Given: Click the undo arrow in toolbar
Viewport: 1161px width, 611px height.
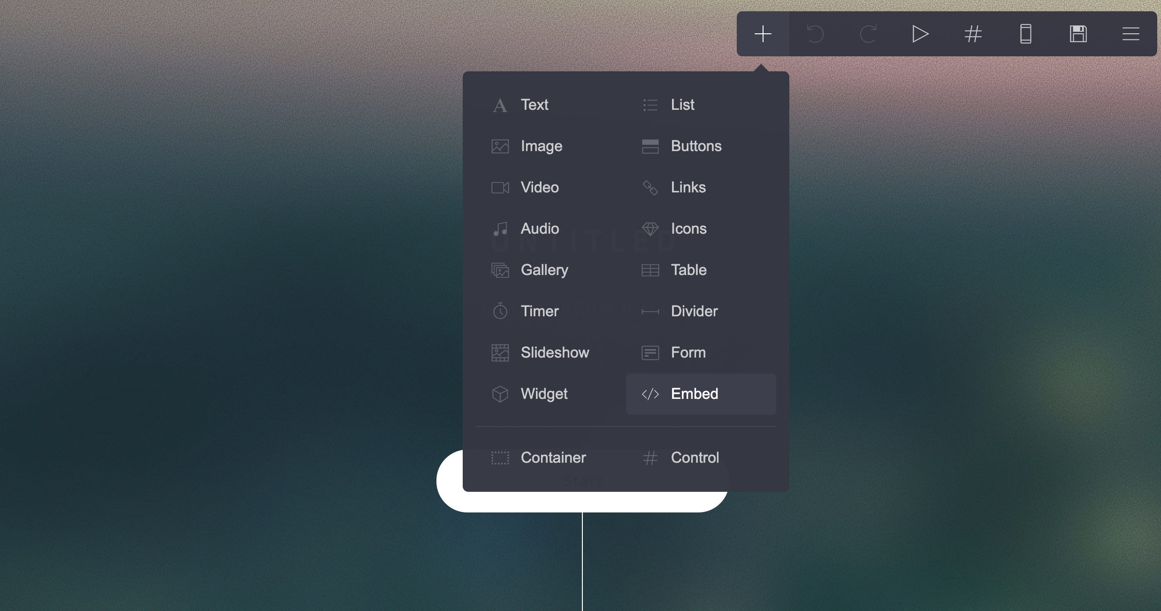Looking at the screenshot, I should (815, 34).
